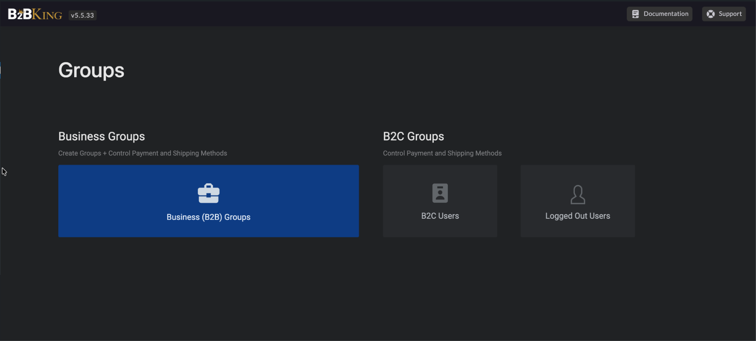The height and width of the screenshot is (341, 756).
Task: Click the Business Groups section heading
Action: pyautogui.click(x=101, y=136)
